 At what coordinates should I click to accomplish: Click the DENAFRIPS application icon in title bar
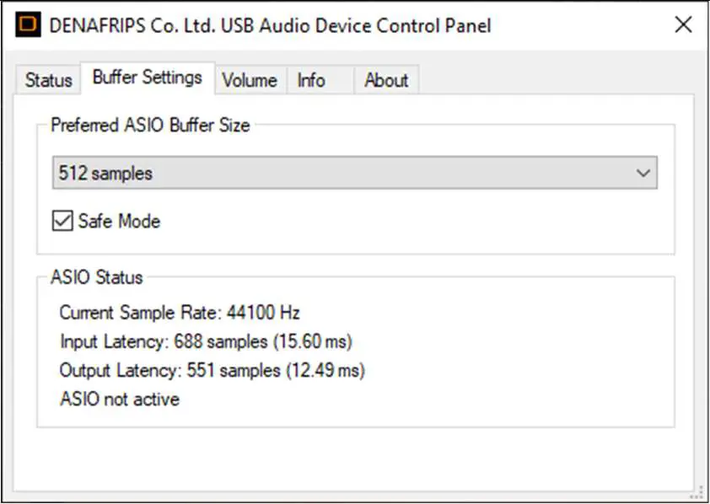27,24
